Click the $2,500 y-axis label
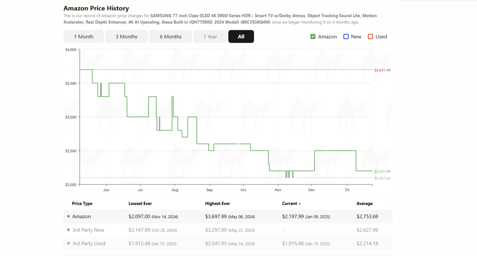 (x=70, y=151)
